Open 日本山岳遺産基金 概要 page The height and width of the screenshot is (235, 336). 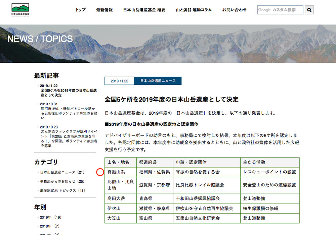[144, 10]
